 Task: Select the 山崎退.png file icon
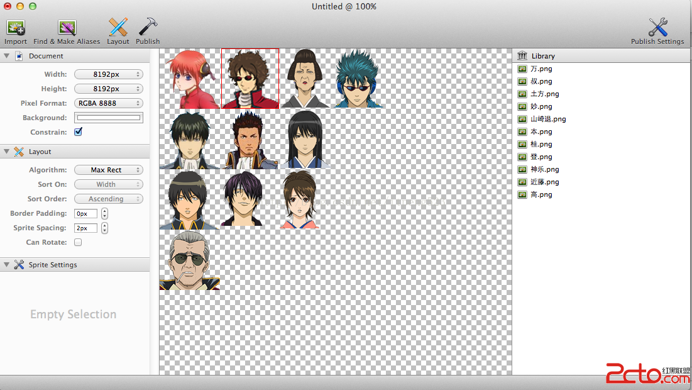(522, 120)
